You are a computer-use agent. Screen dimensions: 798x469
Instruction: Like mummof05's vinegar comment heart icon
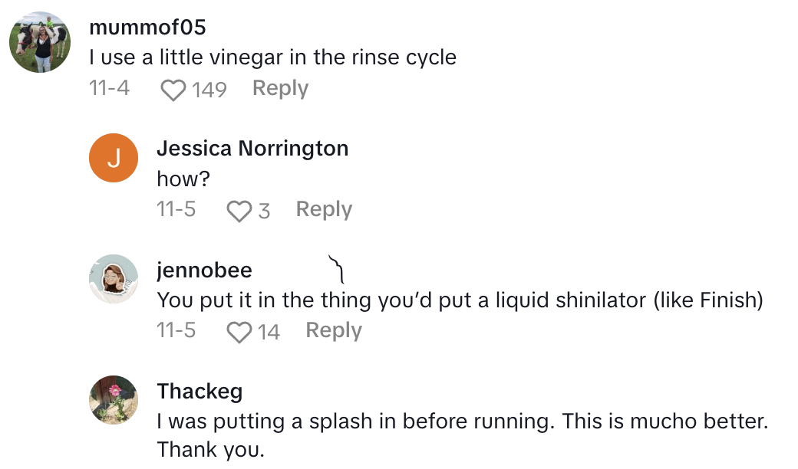(x=173, y=88)
